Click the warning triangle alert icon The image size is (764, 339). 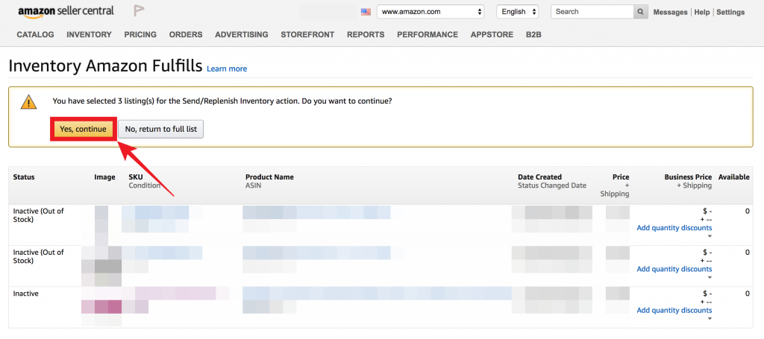[x=29, y=103]
